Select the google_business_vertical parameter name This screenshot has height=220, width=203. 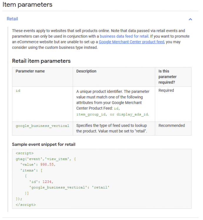pyautogui.click(x=42, y=126)
